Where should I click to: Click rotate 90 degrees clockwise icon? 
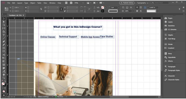81,7
